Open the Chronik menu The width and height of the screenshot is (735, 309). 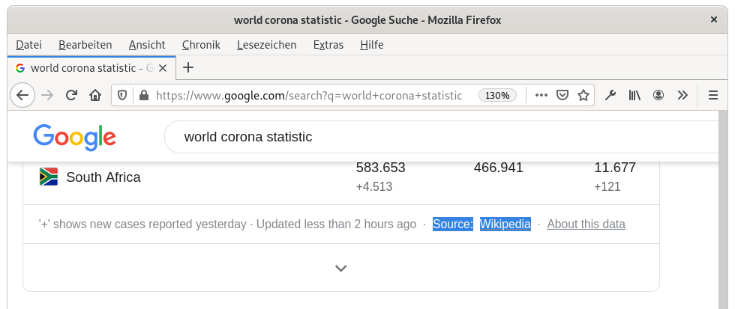[201, 45]
